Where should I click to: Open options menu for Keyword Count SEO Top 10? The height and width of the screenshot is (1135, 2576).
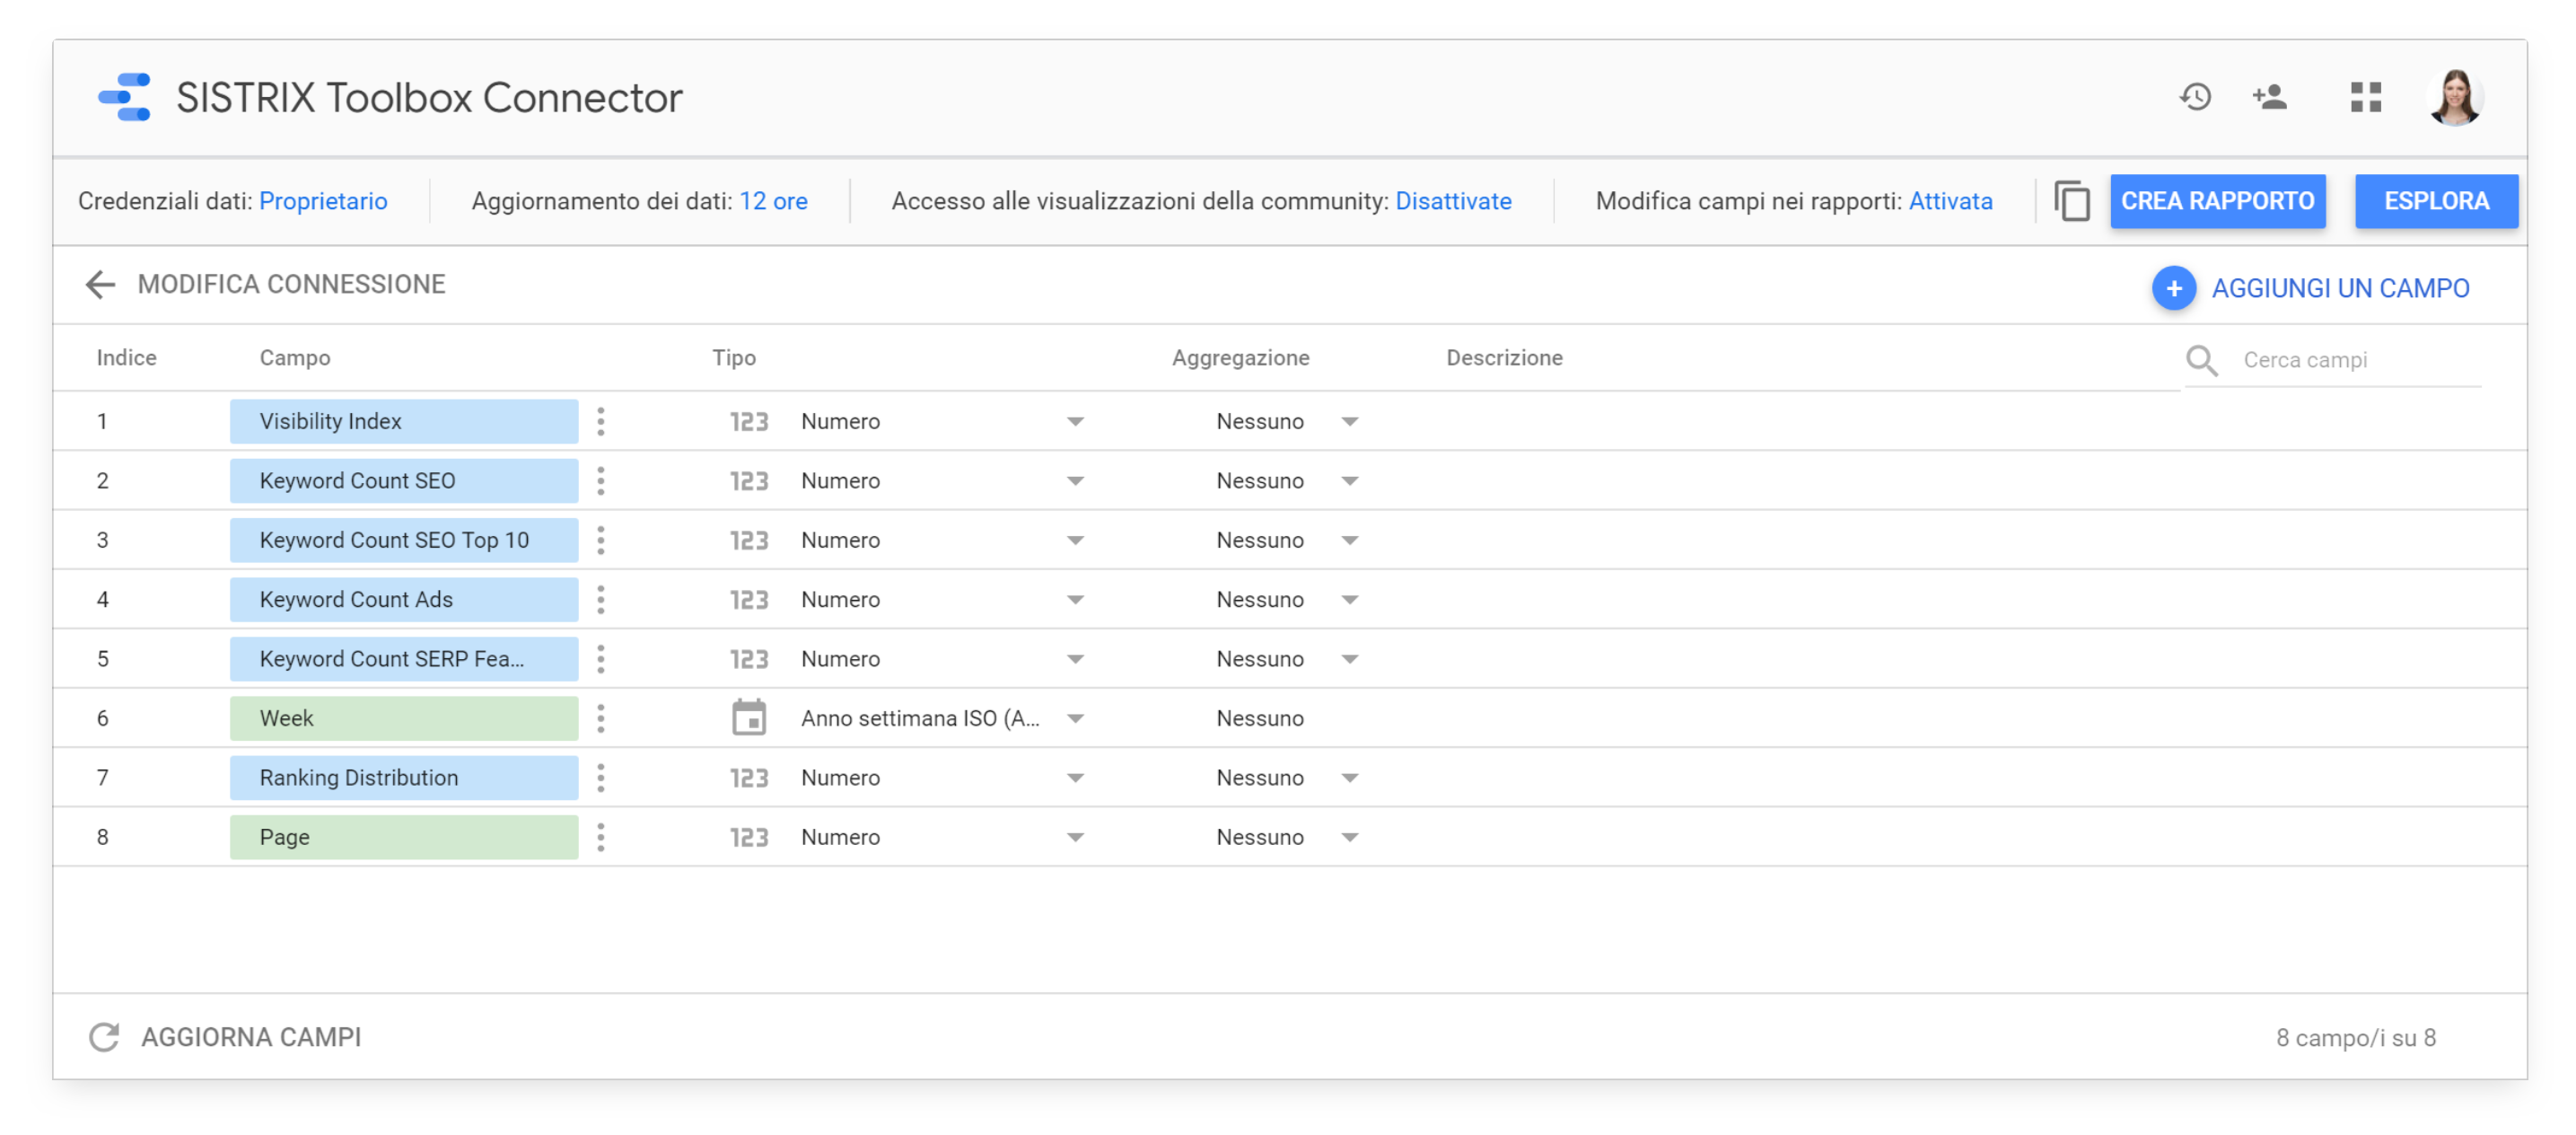(x=600, y=540)
